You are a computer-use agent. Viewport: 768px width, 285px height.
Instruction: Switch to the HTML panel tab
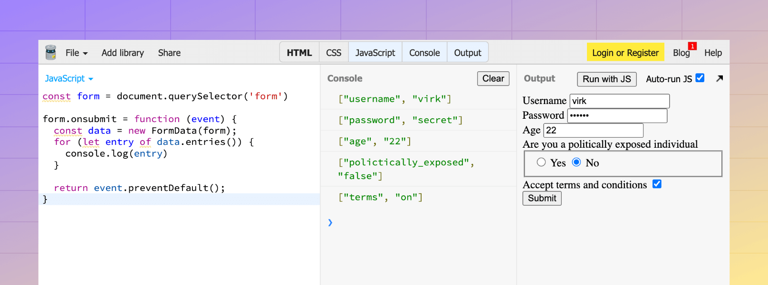pyautogui.click(x=299, y=53)
